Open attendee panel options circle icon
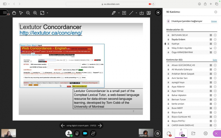The height and width of the screenshot is (138, 221). tap(216, 12)
